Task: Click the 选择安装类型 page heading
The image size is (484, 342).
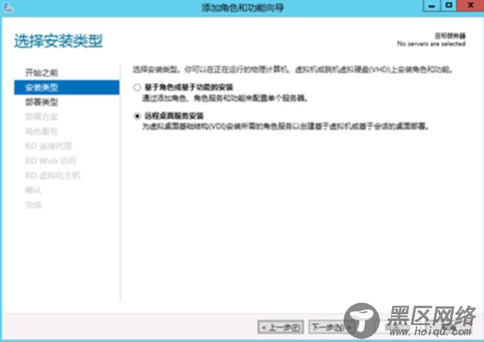Action: [x=58, y=41]
